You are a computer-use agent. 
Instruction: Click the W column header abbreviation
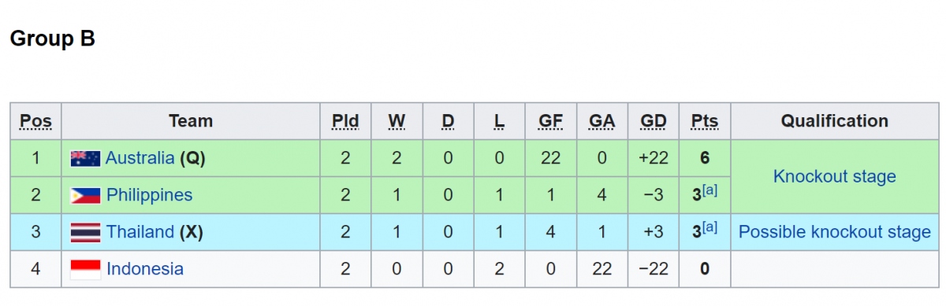pyautogui.click(x=397, y=121)
